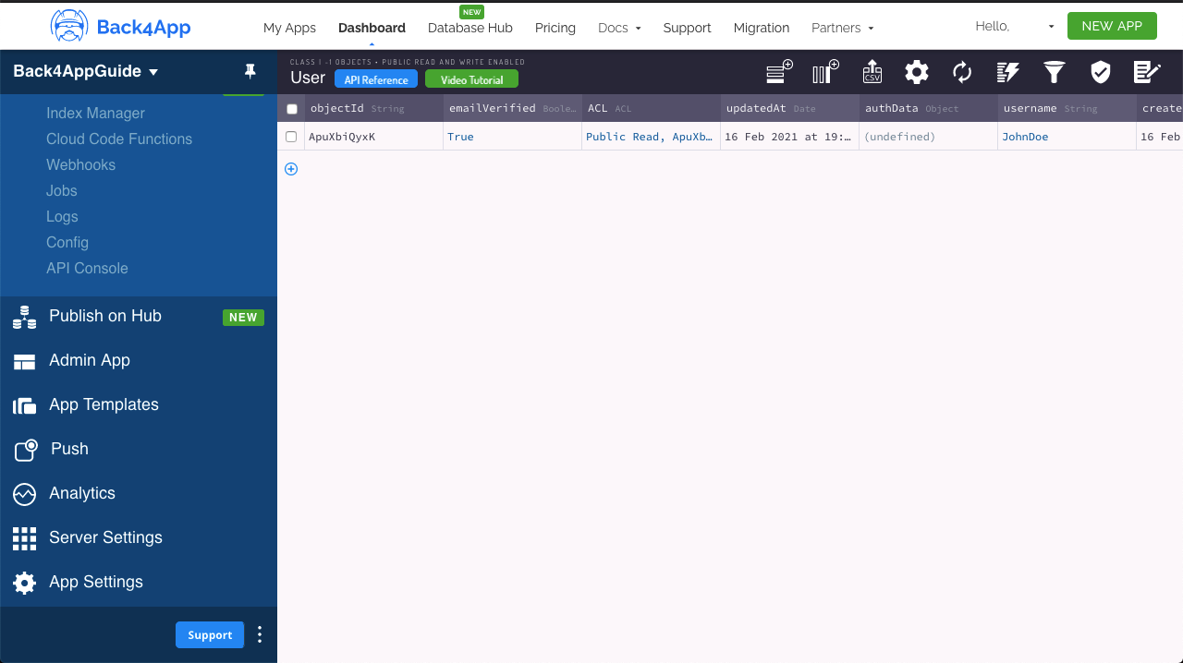Click the edit note icon in toolbar
Screen dimensions: 1183x663
click(x=1147, y=72)
